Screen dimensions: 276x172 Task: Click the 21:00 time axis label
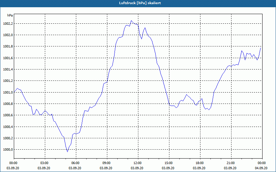coord(231,163)
